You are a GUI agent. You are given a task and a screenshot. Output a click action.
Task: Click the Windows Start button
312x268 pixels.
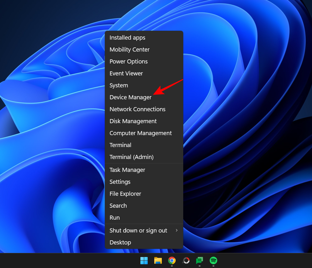click(144, 261)
